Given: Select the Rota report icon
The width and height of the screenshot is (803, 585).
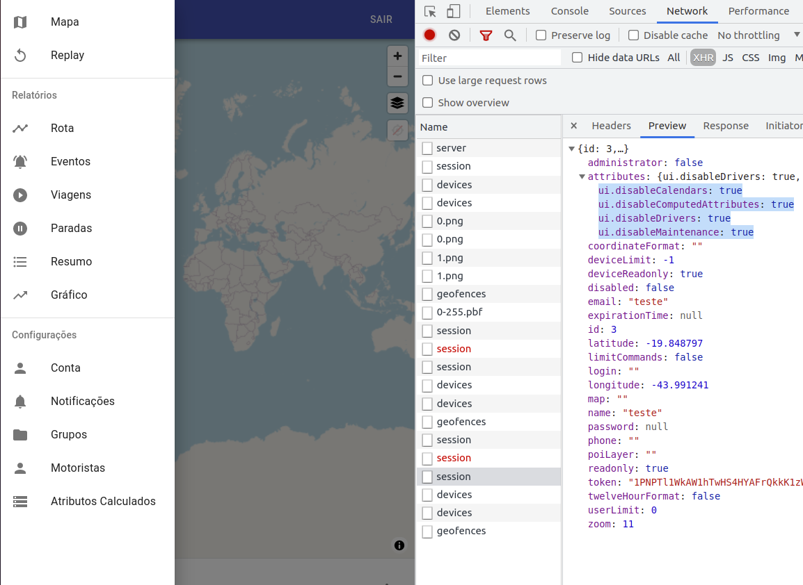Looking at the screenshot, I should coord(19,128).
